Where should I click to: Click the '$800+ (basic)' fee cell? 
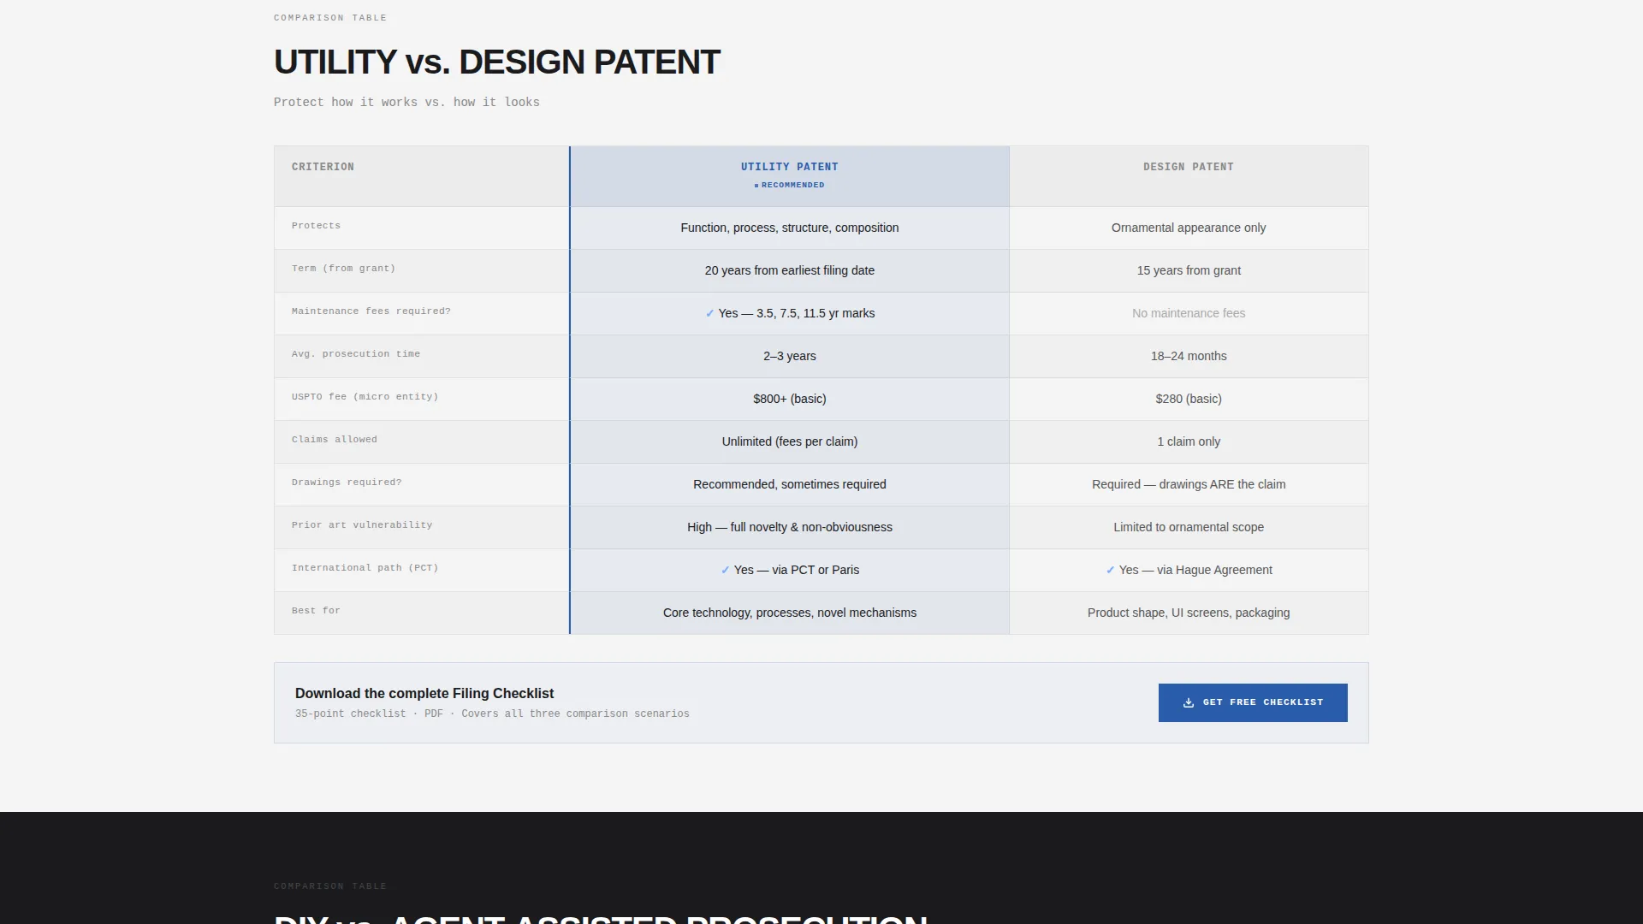point(789,399)
